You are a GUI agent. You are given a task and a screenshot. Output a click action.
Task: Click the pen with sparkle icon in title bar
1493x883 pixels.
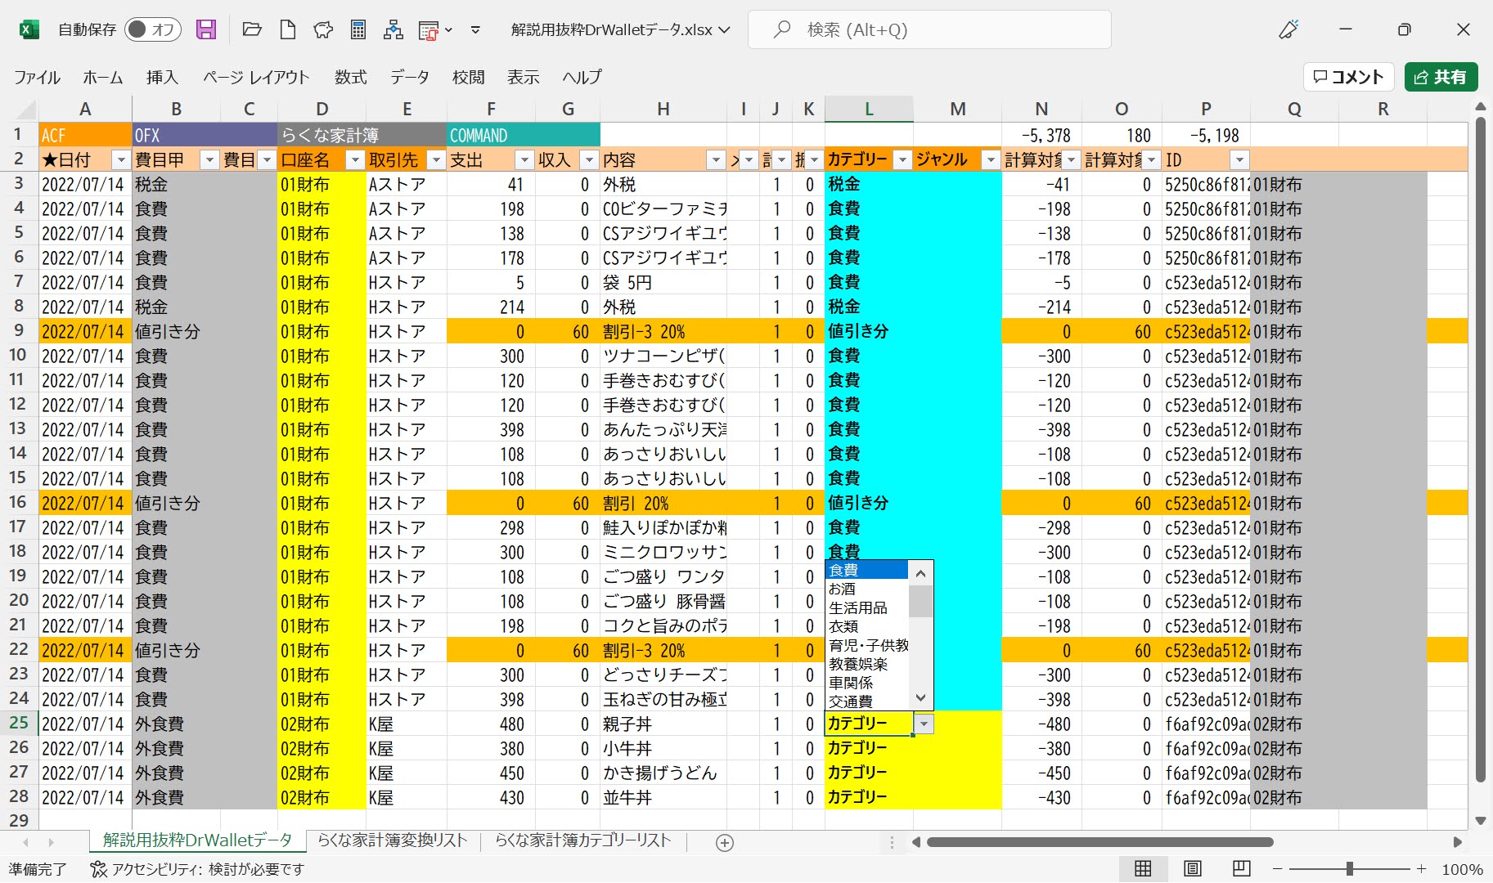pyautogui.click(x=1289, y=29)
